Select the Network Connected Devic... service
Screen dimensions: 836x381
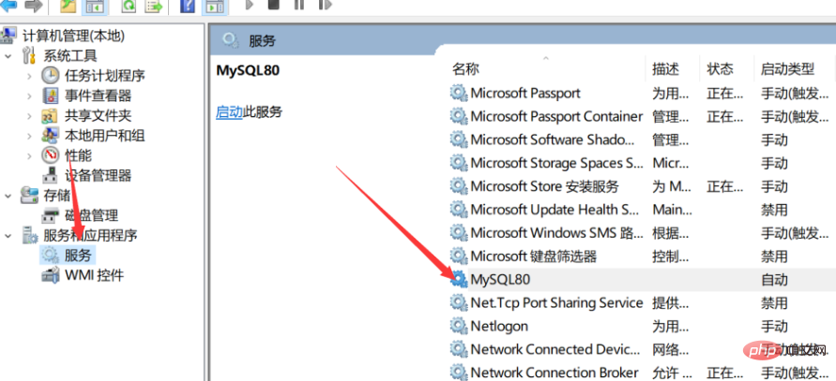pyautogui.click(x=555, y=349)
